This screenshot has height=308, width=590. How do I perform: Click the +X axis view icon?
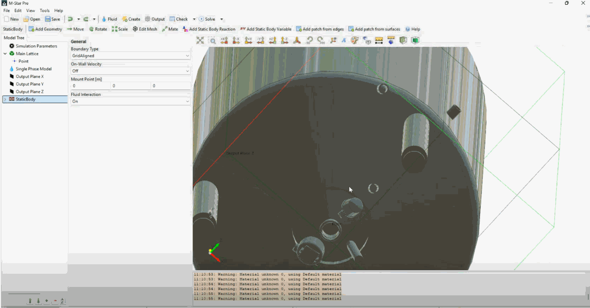(224, 40)
